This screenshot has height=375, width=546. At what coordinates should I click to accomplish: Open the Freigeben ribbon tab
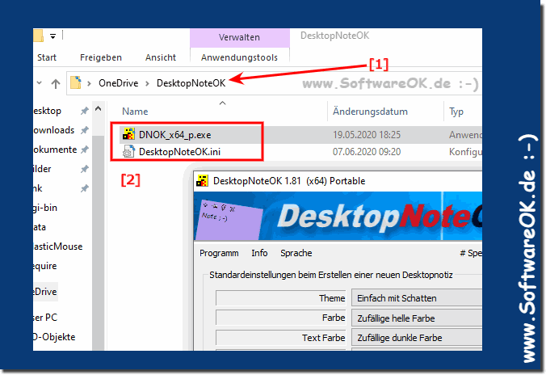tap(101, 57)
